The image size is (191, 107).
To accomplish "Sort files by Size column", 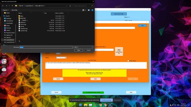I will [x=45, y=13].
